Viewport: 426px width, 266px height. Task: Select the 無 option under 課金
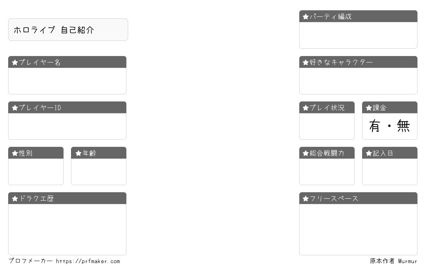tap(404, 126)
